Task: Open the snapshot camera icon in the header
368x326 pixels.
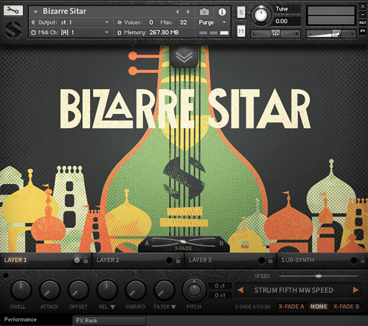Action: point(204,12)
